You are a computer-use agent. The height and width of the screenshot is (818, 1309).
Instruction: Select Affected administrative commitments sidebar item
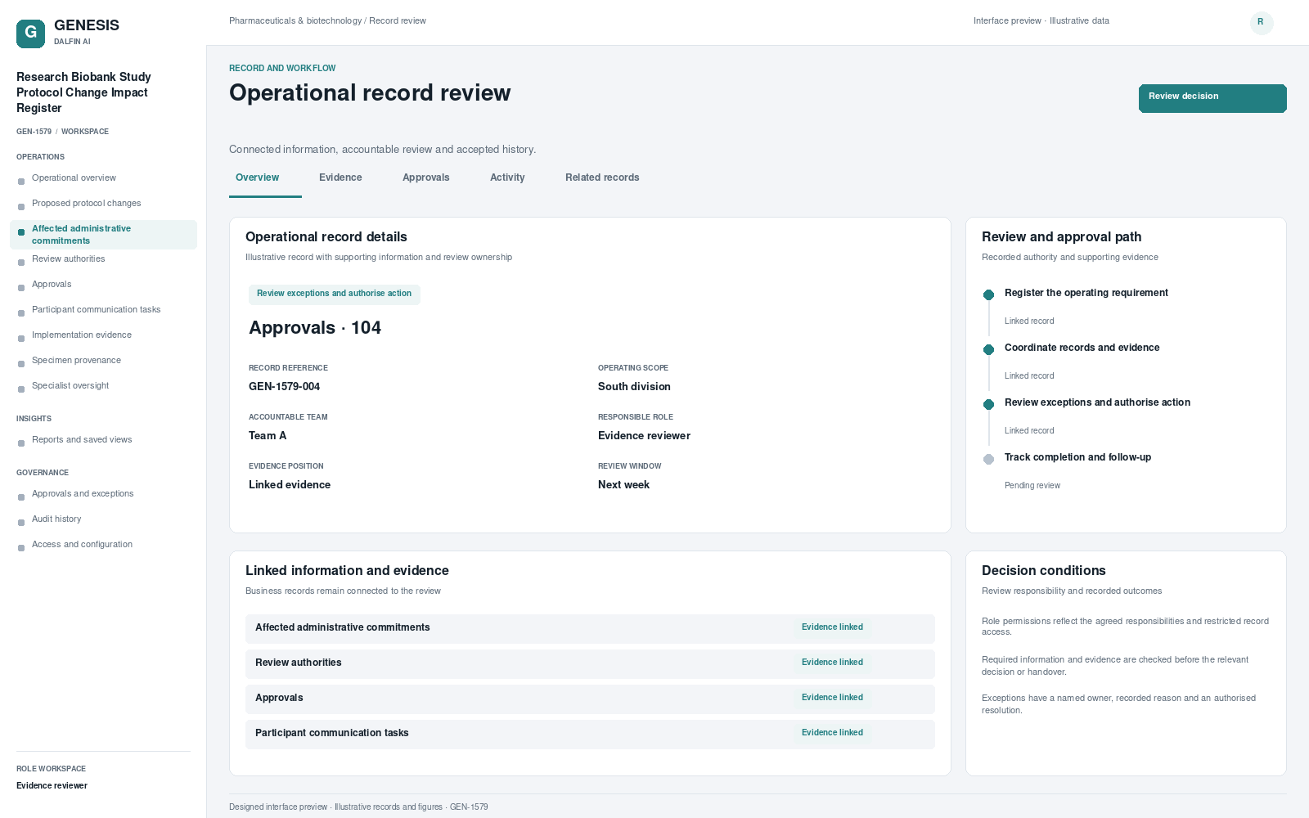(x=103, y=235)
